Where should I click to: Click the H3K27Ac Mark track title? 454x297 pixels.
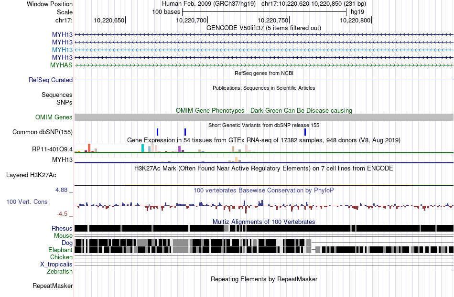pyautogui.click(x=264, y=168)
